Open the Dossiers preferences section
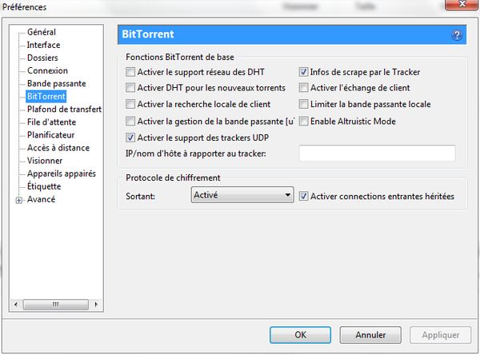The width and height of the screenshot is (480, 355). pyautogui.click(x=42, y=58)
